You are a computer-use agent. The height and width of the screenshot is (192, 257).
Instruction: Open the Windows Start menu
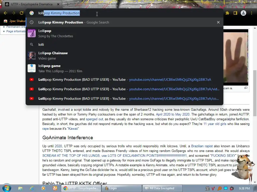click(7, 188)
